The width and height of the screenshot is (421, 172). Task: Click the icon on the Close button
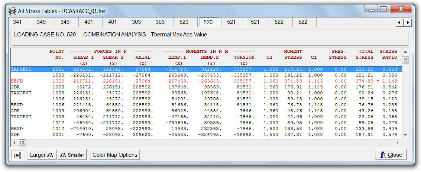(x=383, y=155)
